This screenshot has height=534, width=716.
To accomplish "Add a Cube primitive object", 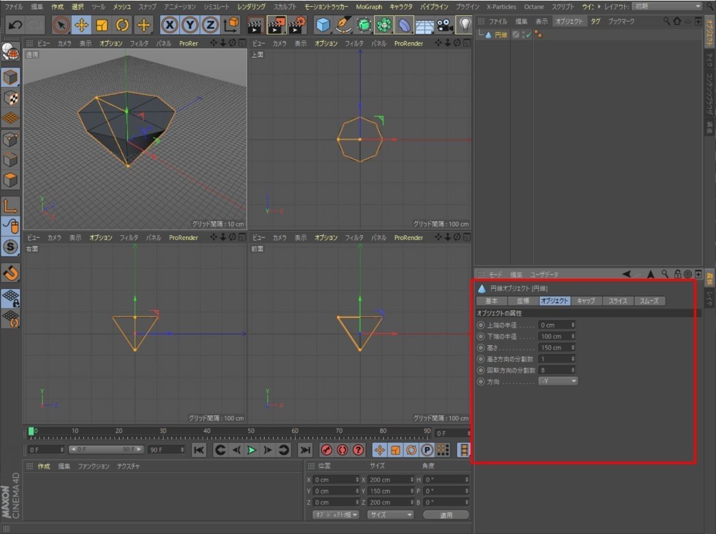I will click(323, 24).
